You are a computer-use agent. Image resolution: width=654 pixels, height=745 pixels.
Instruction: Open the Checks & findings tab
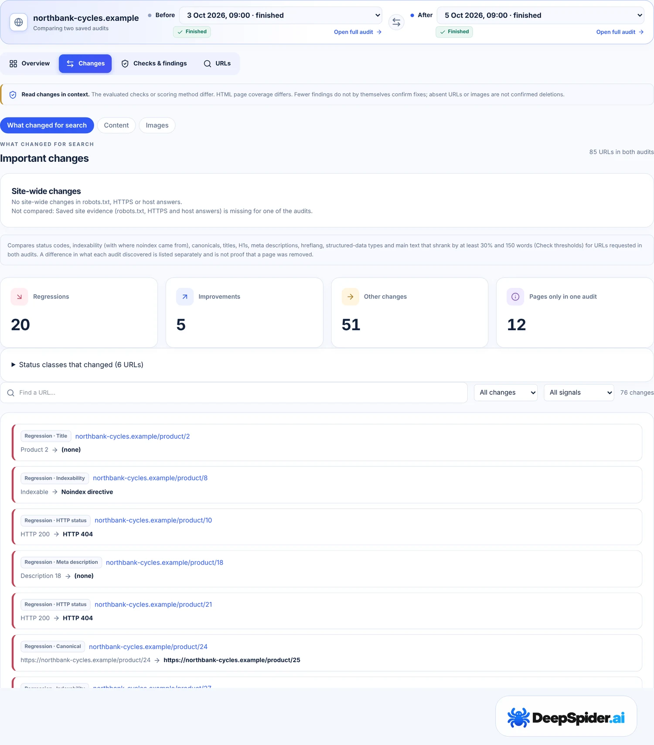point(154,64)
